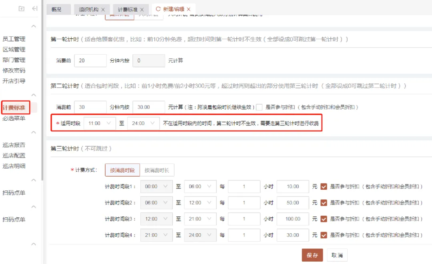Image resolution: width=432 pixels, height=264 pixels.
Task: Uncheck discount checkbox for 计费时间段3
Action: pyautogui.click(x=324, y=219)
